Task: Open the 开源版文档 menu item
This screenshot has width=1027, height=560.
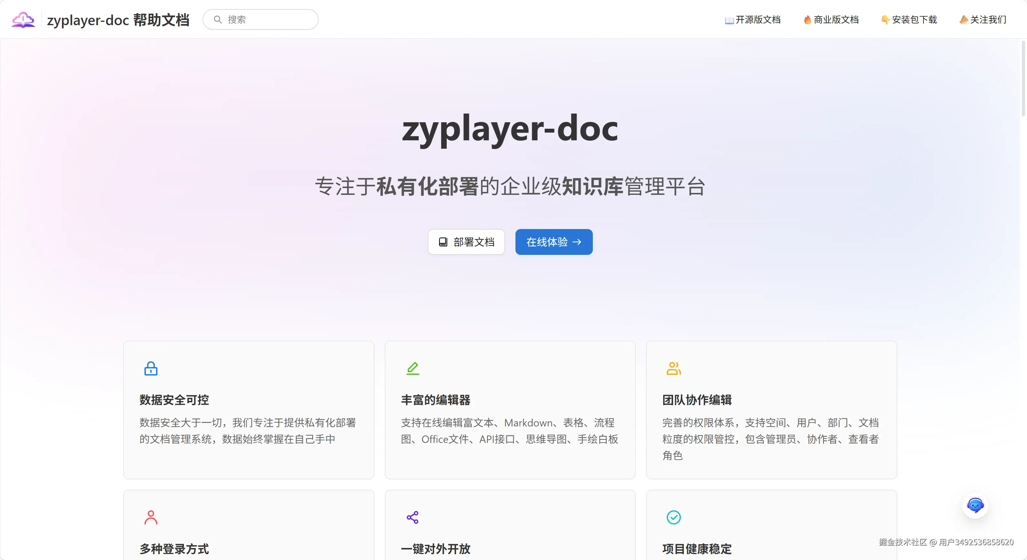Action: point(753,20)
